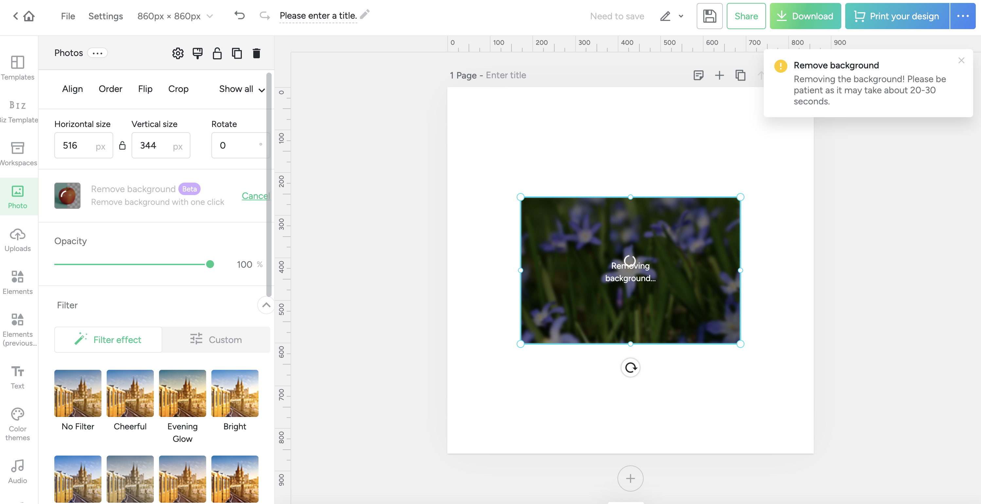Open the Settings menu
Viewport: 981px width, 504px height.
105,16
